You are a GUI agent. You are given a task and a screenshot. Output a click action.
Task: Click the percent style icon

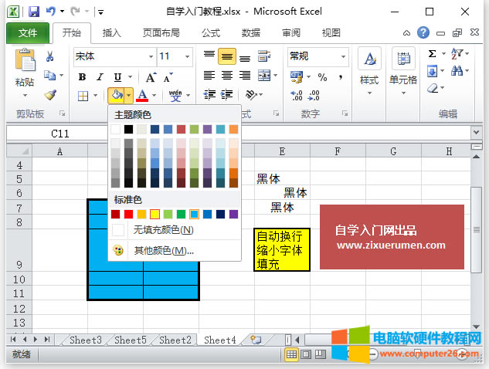322,77
